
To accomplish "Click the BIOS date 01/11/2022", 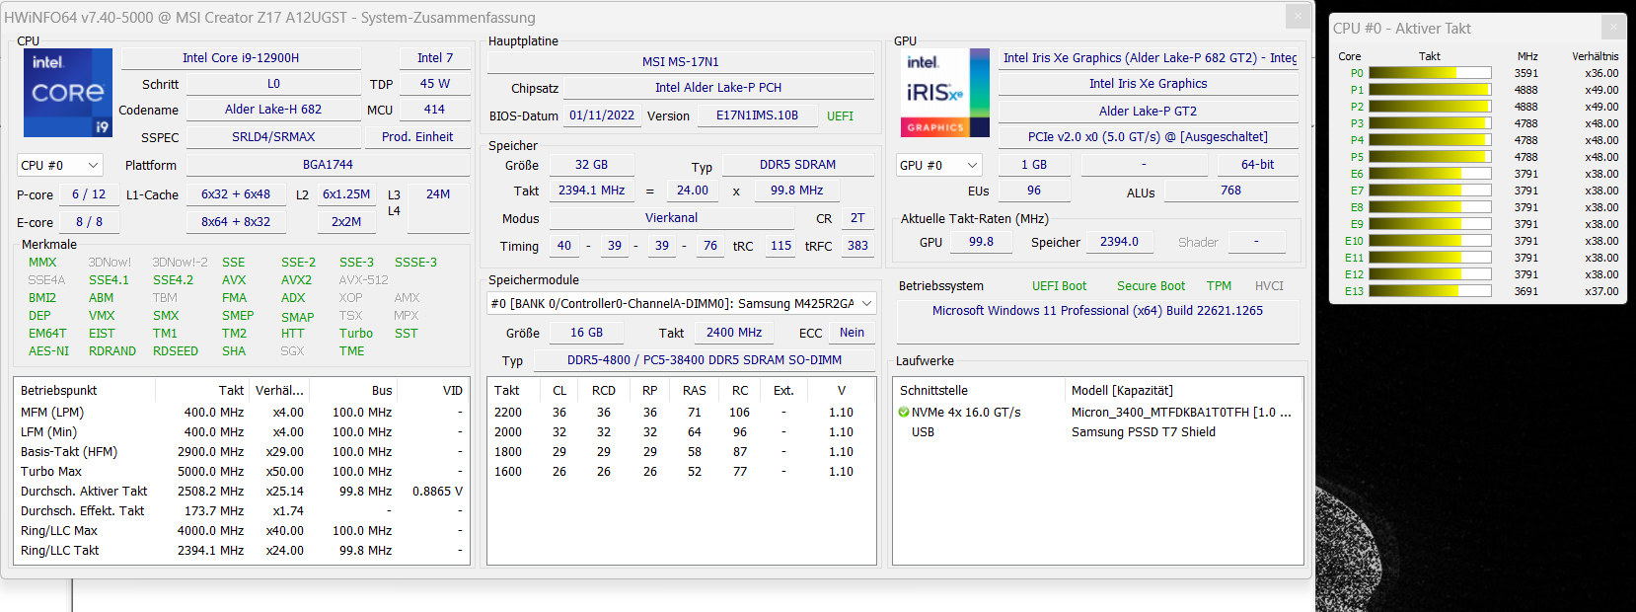I will click(x=602, y=115).
